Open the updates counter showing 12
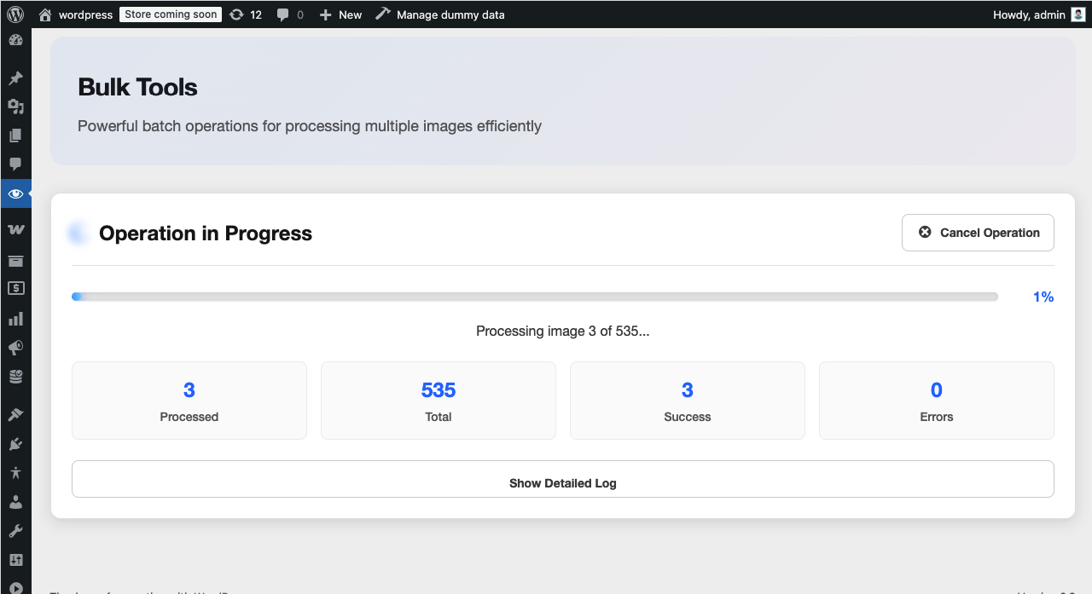The image size is (1092, 594). point(246,14)
